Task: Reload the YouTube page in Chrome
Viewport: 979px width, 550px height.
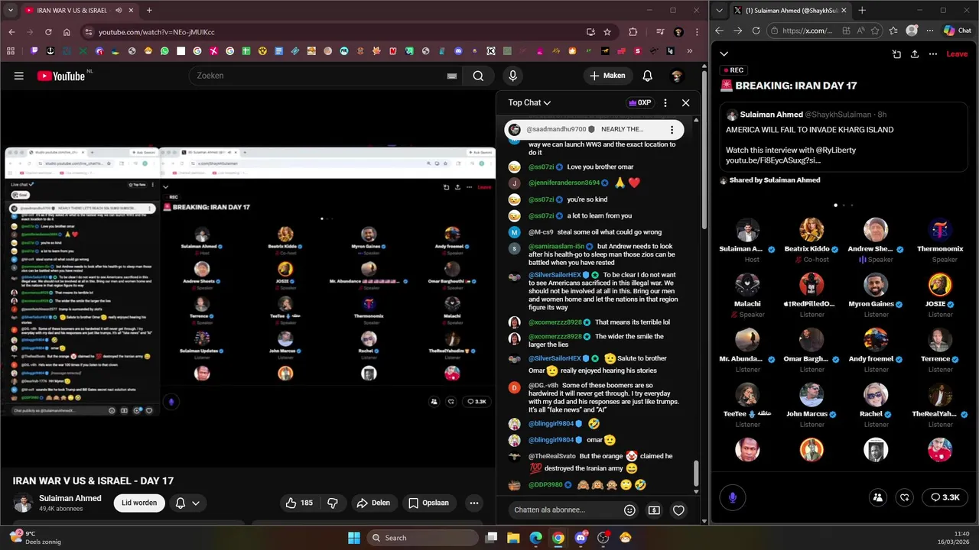Action: pos(48,32)
